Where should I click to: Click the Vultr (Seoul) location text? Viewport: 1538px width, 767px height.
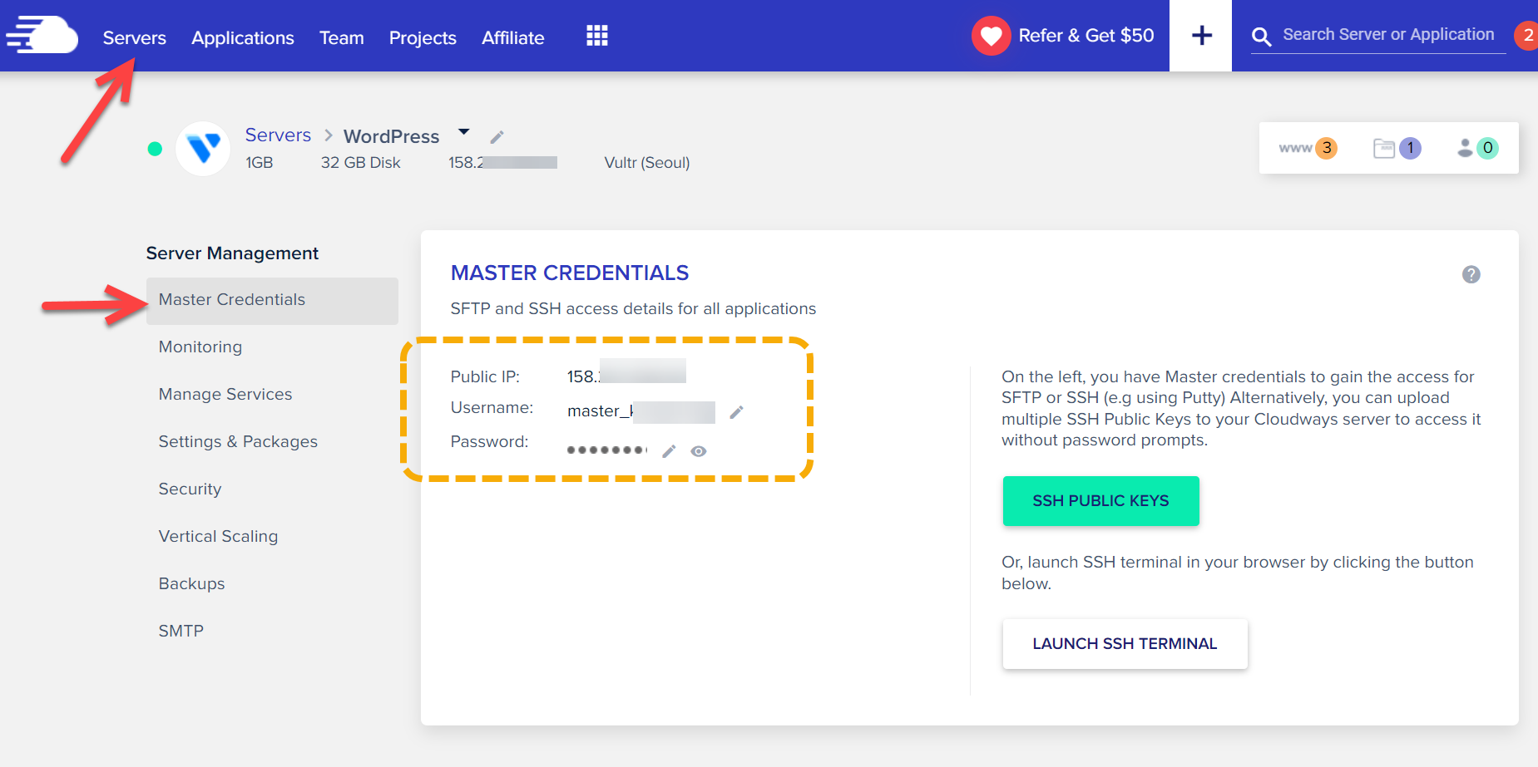pyautogui.click(x=647, y=163)
